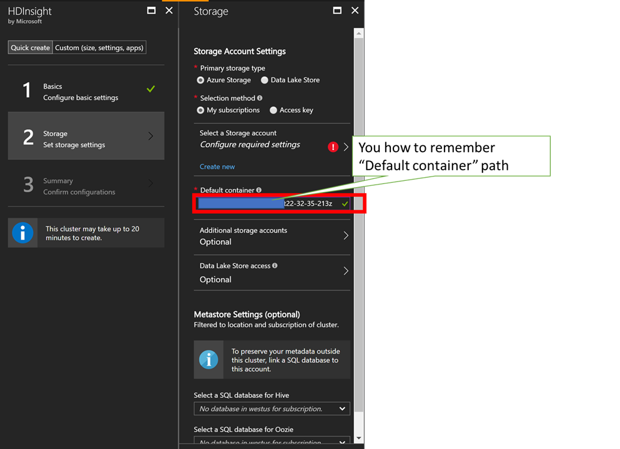Maximize the Storage blade
The height and width of the screenshot is (449, 620).
[337, 11]
